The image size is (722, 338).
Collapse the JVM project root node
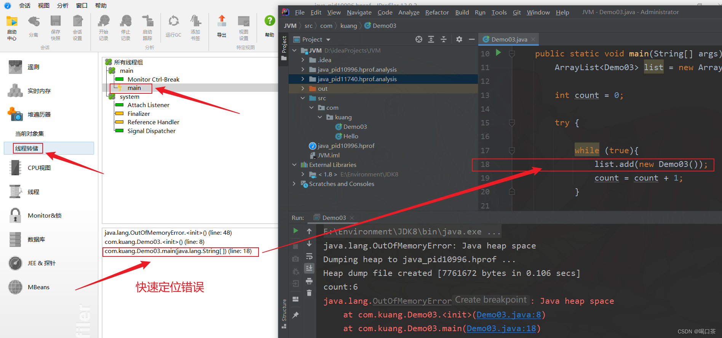pyautogui.click(x=294, y=50)
